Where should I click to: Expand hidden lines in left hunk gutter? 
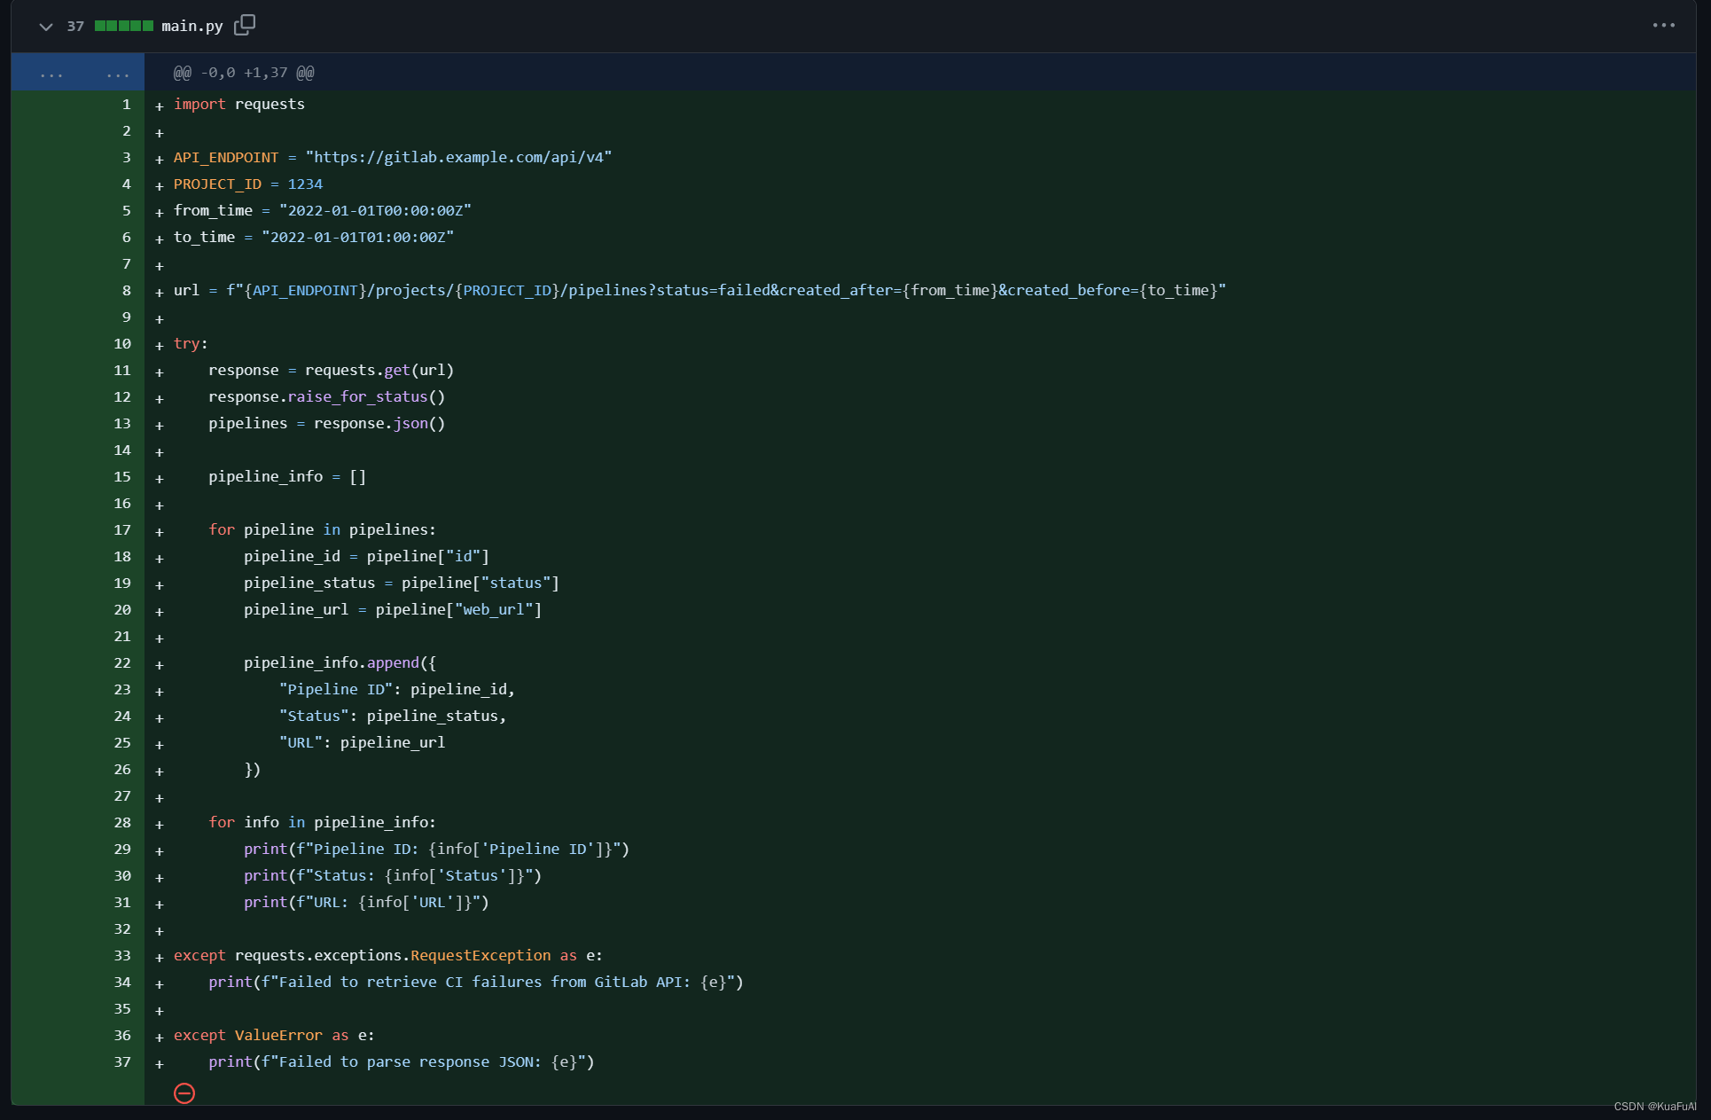(51, 74)
